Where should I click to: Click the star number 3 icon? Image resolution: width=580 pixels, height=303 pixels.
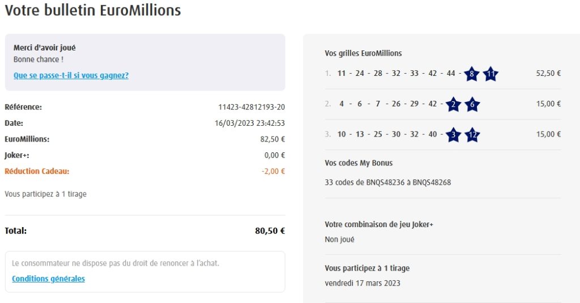[x=453, y=135]
